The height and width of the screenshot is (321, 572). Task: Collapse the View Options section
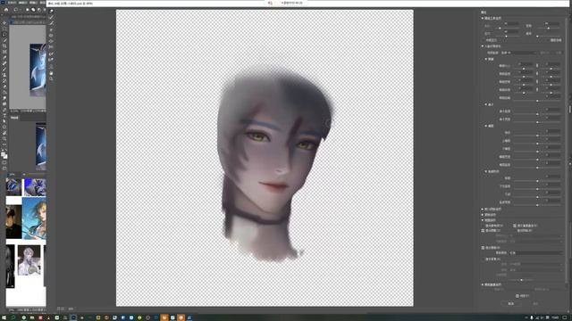click(x=483, y=220)
